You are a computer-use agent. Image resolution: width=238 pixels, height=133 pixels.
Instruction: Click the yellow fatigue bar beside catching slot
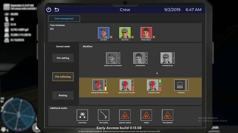tap(106, 85)
